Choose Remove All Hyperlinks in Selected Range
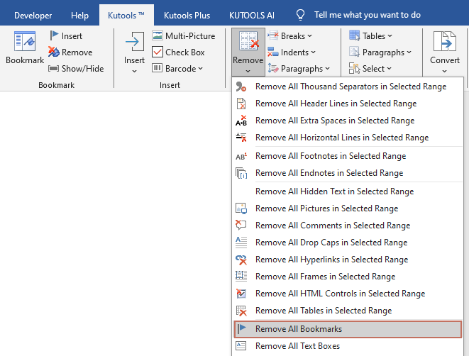 pyautogui.click(x=348, y=260)
